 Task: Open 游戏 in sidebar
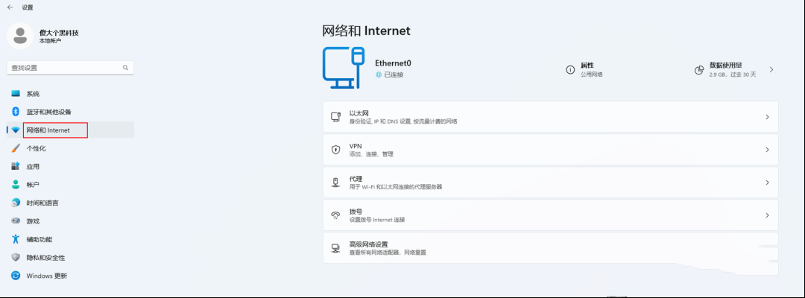coord(70,221)
